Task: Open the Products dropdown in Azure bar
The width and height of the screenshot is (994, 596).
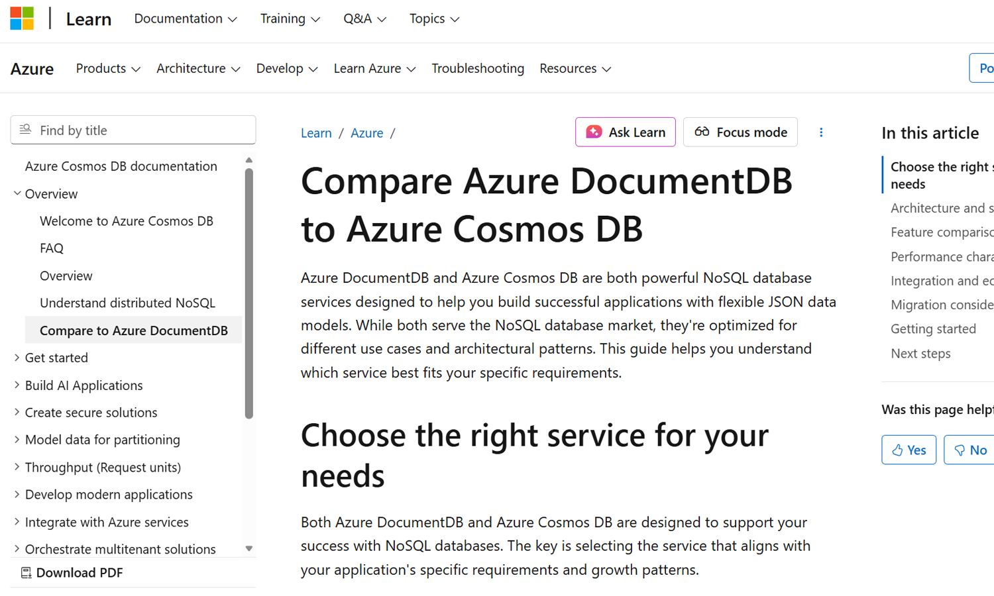Action: (x=107, y=68)
